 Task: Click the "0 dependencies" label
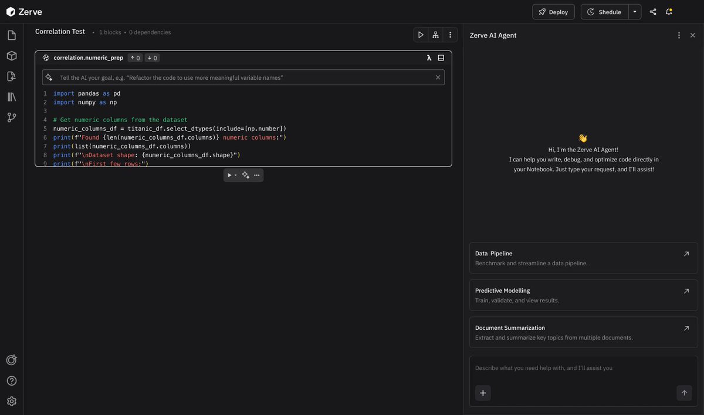pyautogui.click(x=150, y=32)
